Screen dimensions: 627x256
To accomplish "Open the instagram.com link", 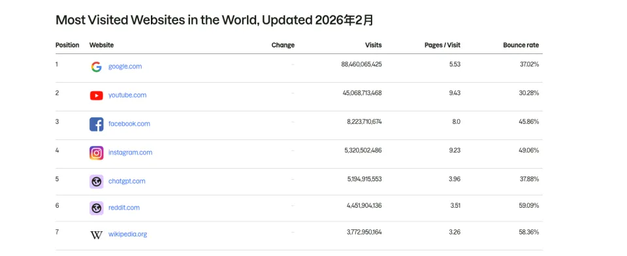I will pyautogui.click(x=131, y=152).
